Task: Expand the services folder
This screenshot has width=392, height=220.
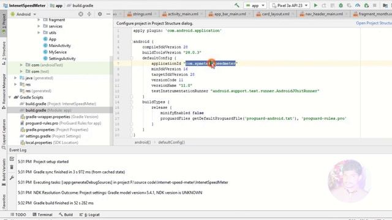Action: 39,26
